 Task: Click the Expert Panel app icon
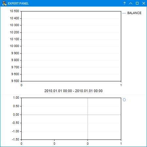4,3
